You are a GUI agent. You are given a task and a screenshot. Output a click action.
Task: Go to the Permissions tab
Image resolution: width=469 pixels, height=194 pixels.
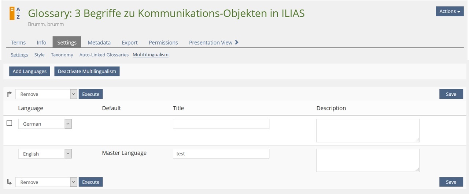tap(163, 42)
